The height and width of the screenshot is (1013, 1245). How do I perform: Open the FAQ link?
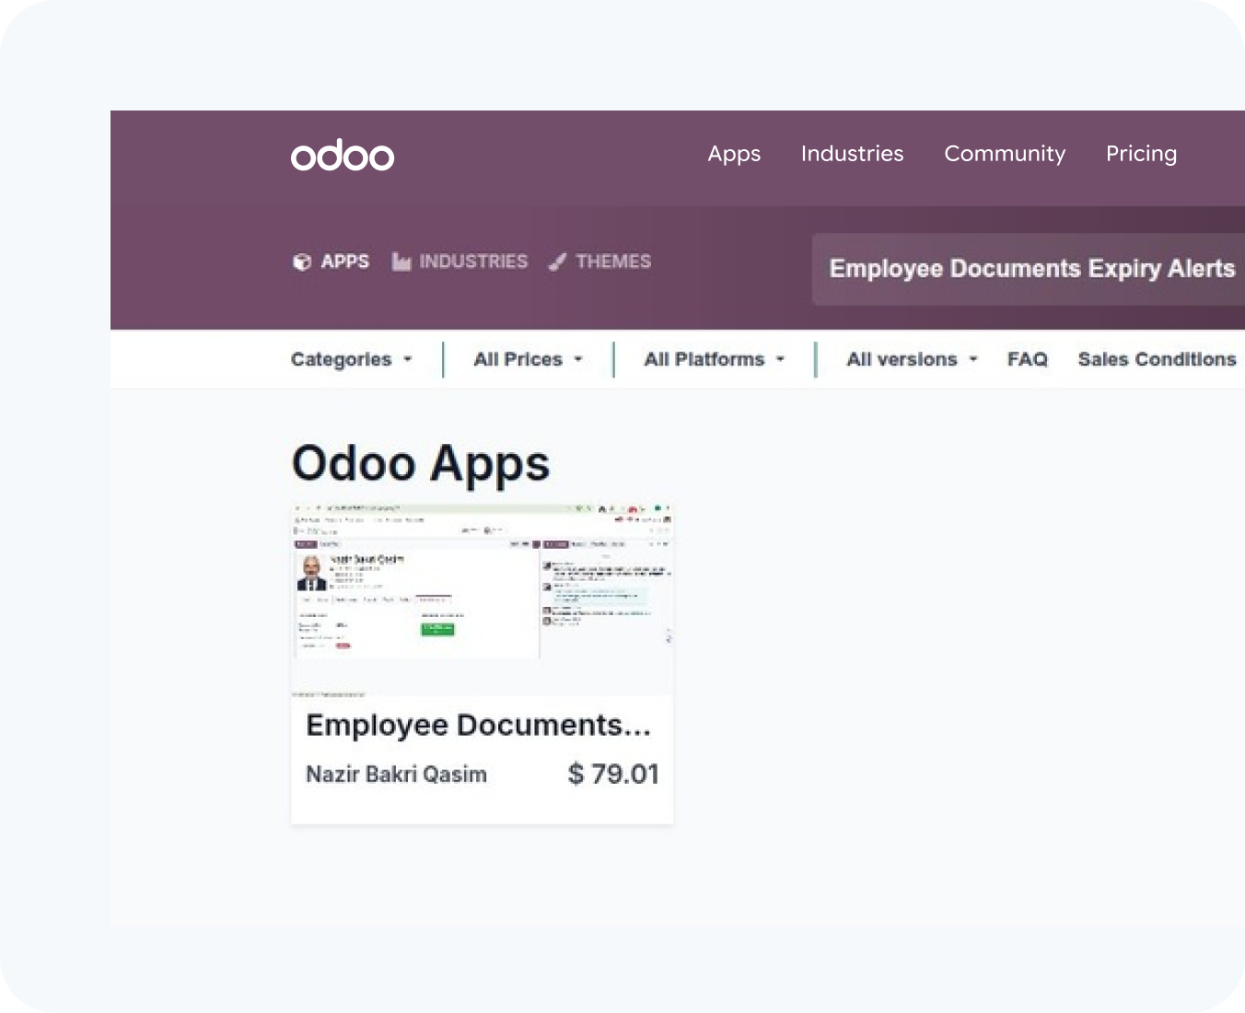point(1027,359)
